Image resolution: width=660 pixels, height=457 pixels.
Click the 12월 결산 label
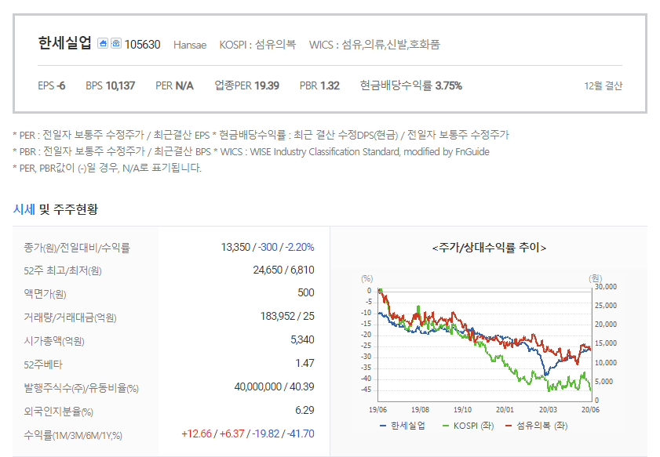603,85
